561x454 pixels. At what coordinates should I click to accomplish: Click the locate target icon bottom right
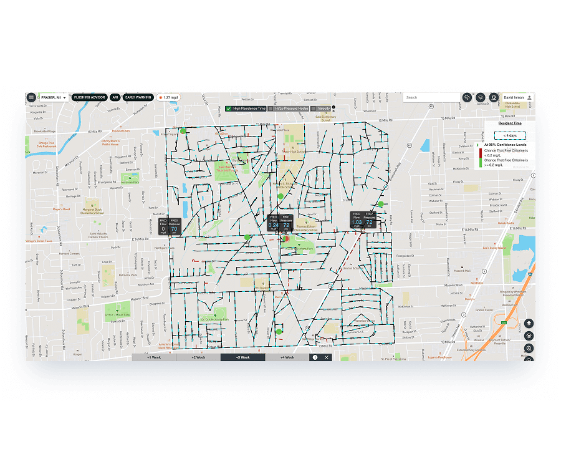click(x=529, y=336)
